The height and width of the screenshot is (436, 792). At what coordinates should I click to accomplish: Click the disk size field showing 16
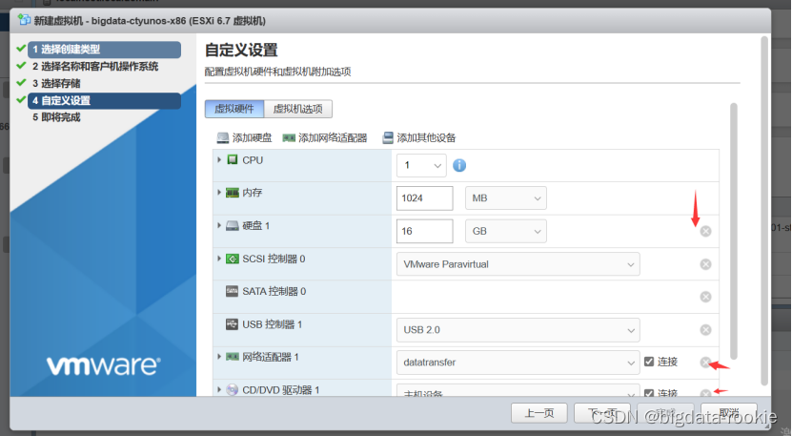point(425,231)
